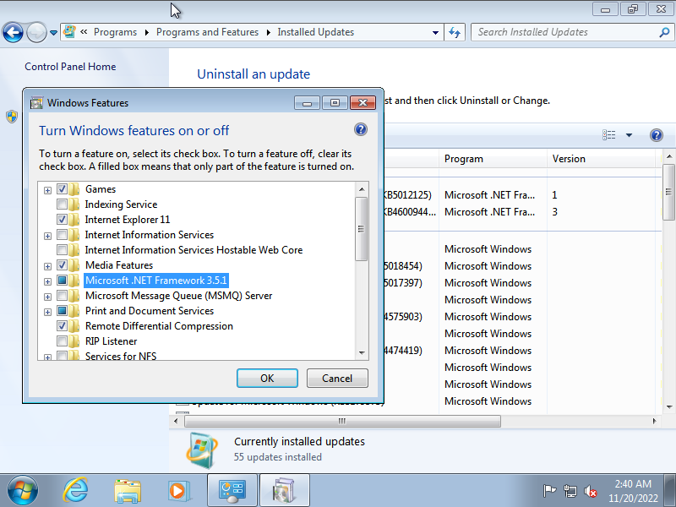Enable the Indexing Service checkbox
Viewport: 676px width, 507px height.
pyautogui.click(x=62, y=204)
